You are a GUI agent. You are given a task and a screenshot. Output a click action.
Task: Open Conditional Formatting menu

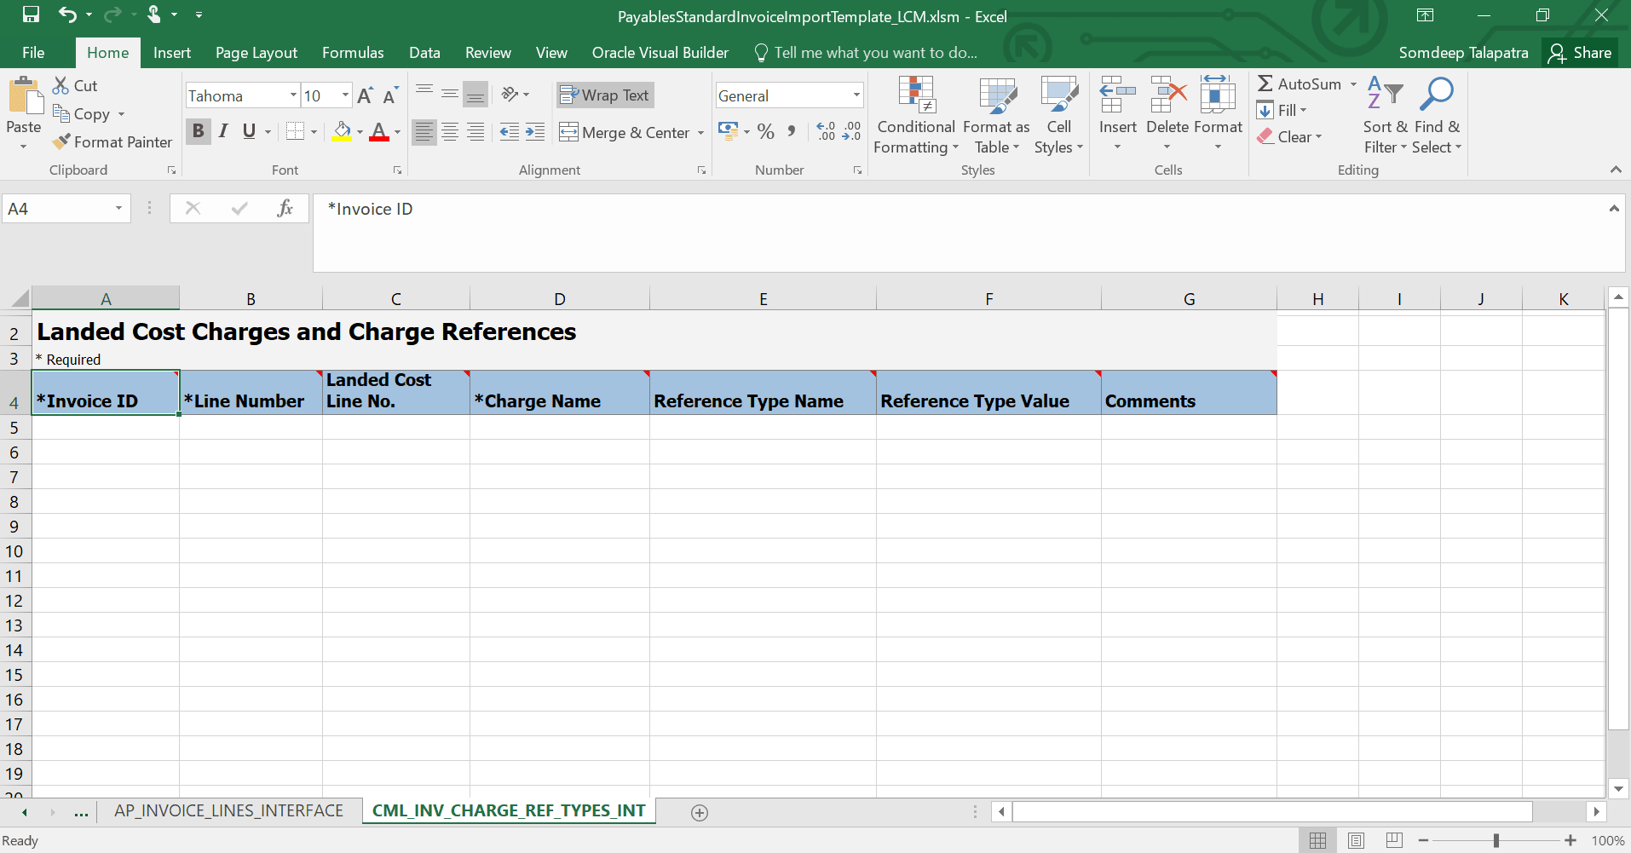(x=916, y=115)
